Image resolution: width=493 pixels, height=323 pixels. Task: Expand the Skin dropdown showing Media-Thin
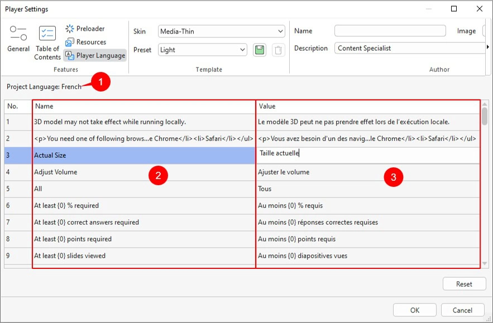click(x=222, y=31)
